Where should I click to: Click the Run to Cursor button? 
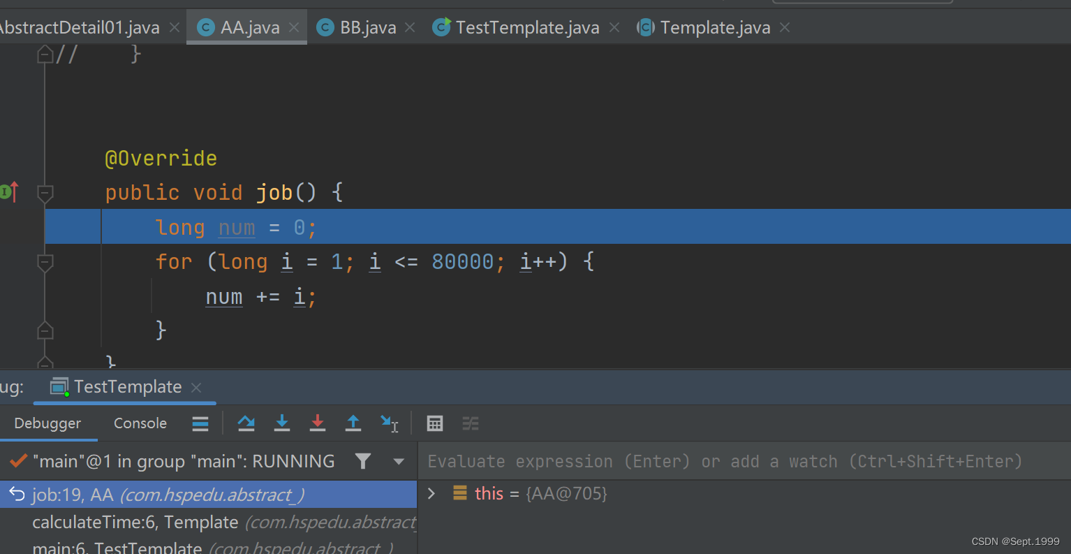click(390, 423)
